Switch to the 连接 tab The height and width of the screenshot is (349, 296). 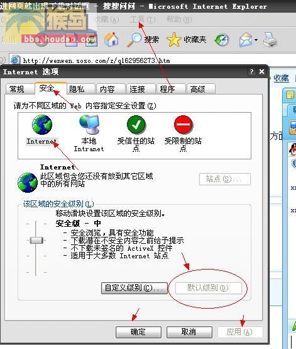coord(141,89)
